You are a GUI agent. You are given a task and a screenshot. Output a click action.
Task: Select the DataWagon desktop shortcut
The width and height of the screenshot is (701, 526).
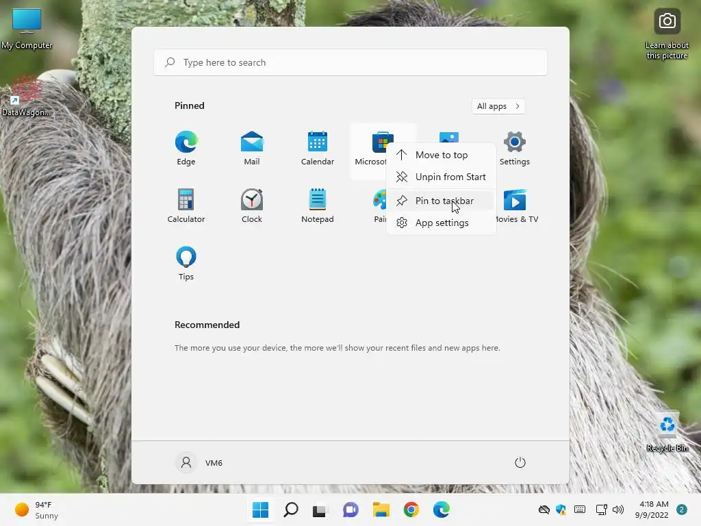pos(26,97)
